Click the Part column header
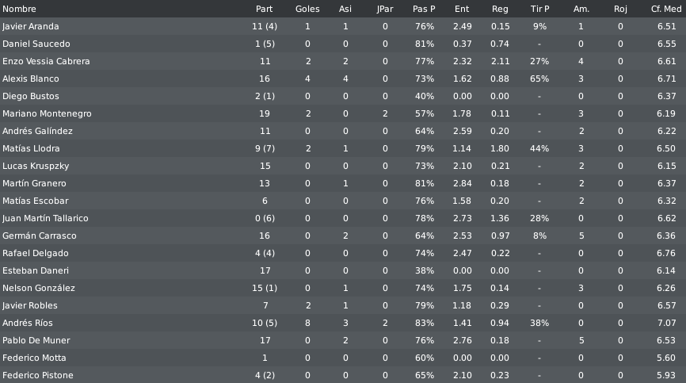686x383 pixels. point(265,9)
